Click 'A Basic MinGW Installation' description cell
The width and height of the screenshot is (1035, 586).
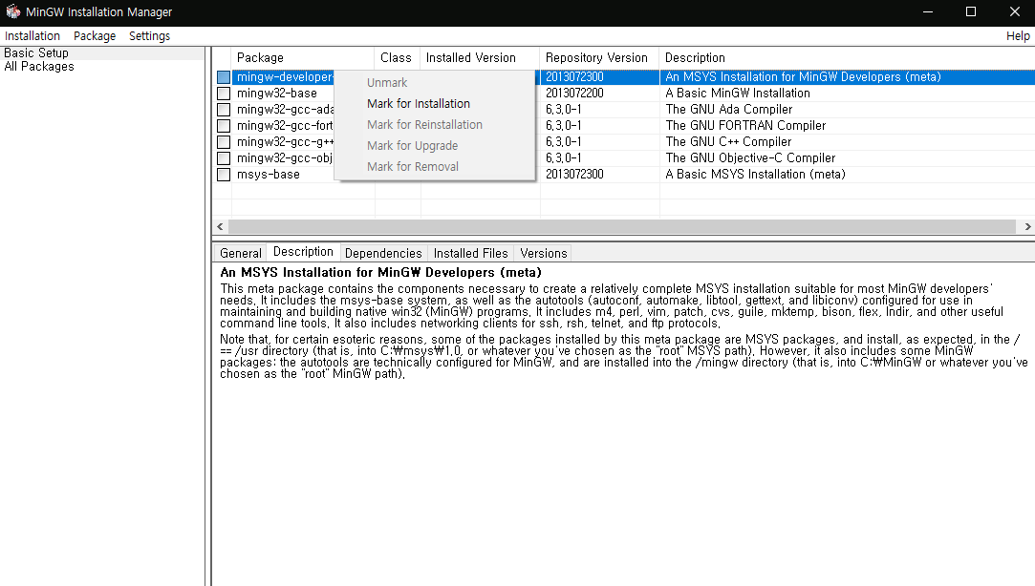click(737, 94)
